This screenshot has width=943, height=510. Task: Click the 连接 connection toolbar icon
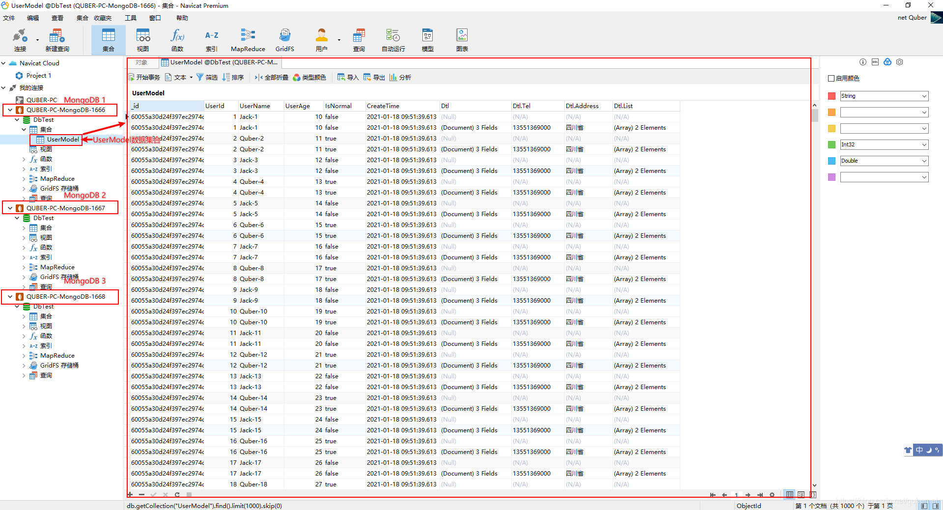pyautogui.click(x=20, y=40)
